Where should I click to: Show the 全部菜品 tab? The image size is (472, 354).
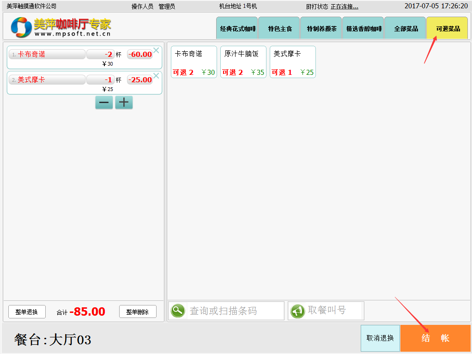[x=405, y=29]
